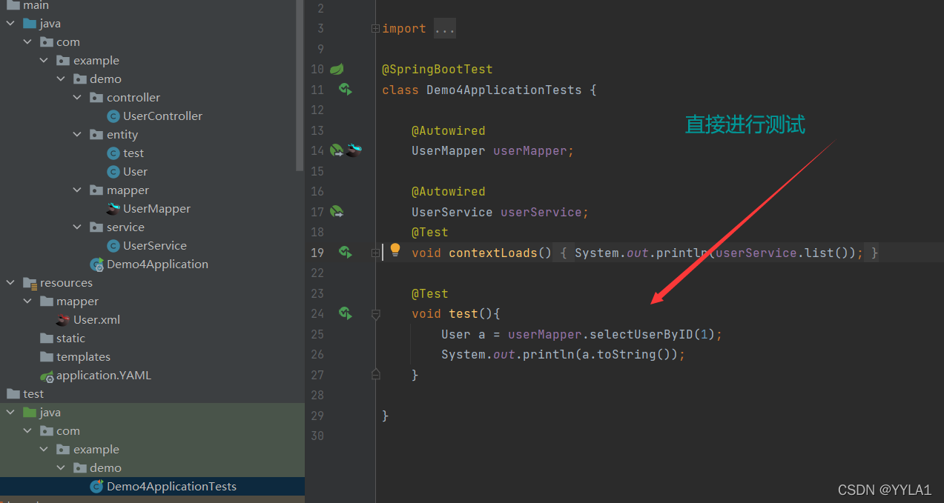Collapse the test java folder
944x503 pixels.
pyautogui.click(x=10, y=413)
